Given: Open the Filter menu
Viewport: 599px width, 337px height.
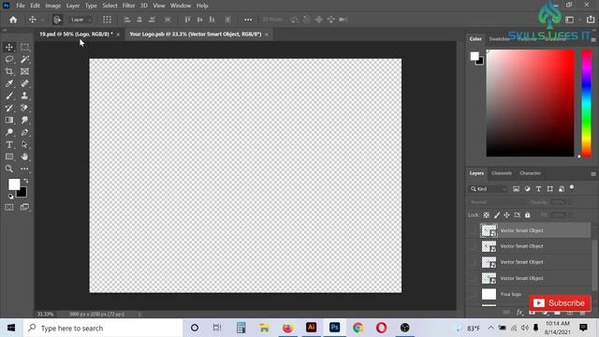Looking at the screenshot, I should 129,6.
